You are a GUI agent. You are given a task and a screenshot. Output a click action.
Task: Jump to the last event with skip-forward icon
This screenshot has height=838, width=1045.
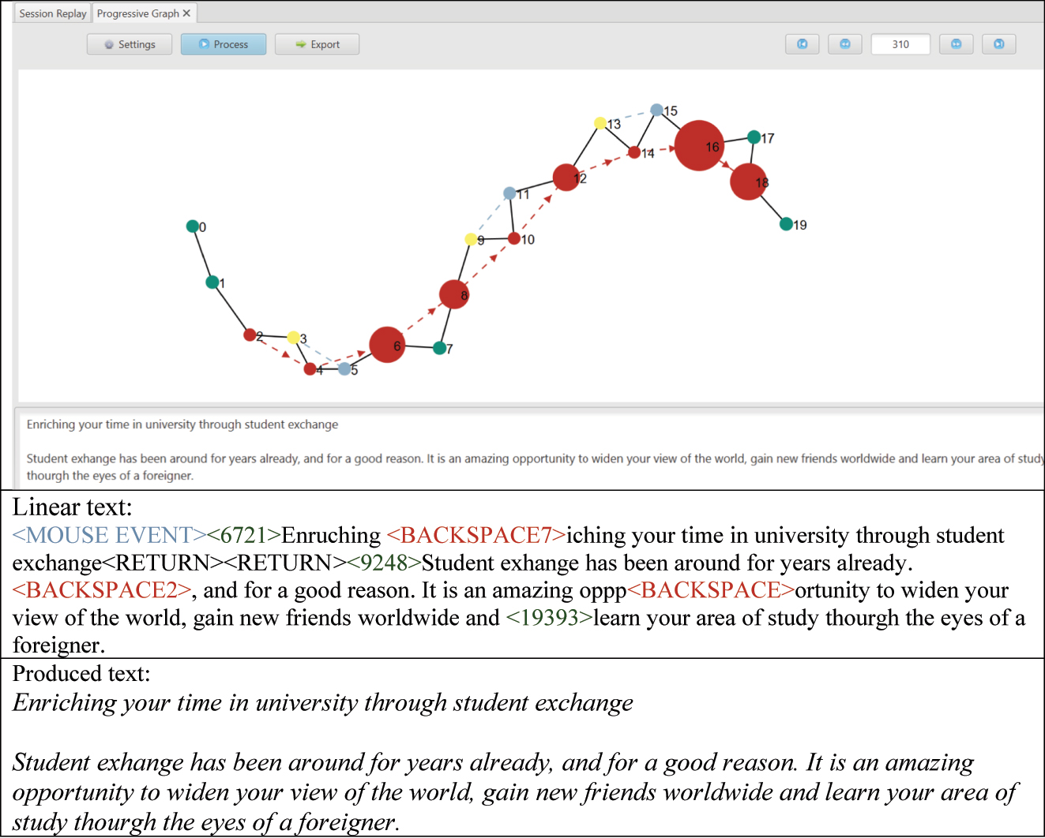tap(998, 44)
